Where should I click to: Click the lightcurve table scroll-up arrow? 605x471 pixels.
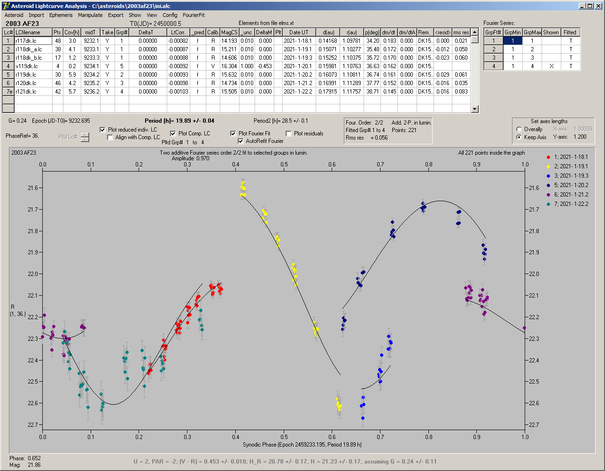tap(475, 32)
